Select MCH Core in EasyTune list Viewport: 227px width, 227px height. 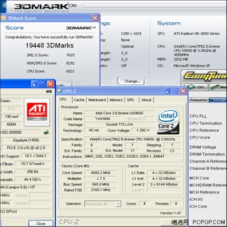coord(199,178)
